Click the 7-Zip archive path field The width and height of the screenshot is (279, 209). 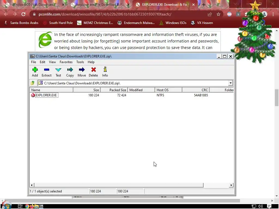tap(134, 83)
